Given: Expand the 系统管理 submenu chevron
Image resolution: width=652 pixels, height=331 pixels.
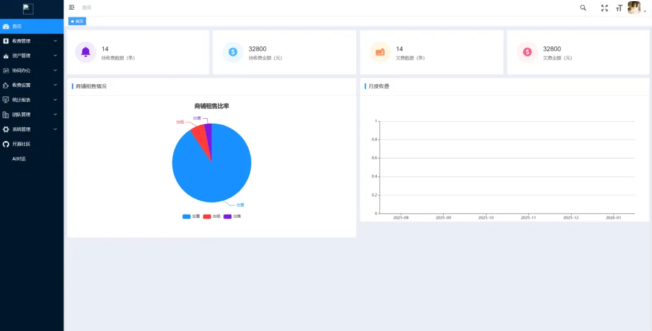Looking at the screenshot, I should coord(56,129).
